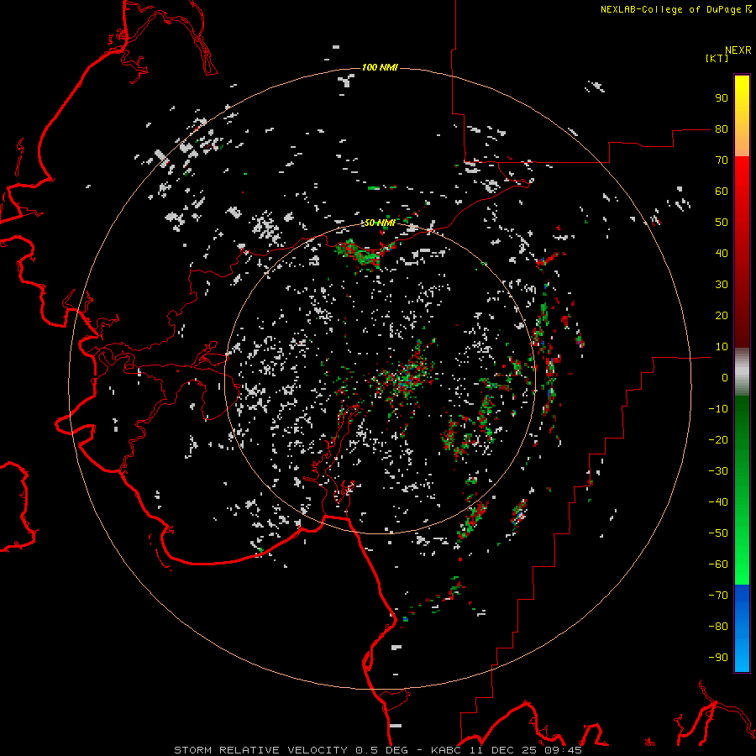
Task: Click the 60 value on velocity scale
Action: click(x=722, y=192)
